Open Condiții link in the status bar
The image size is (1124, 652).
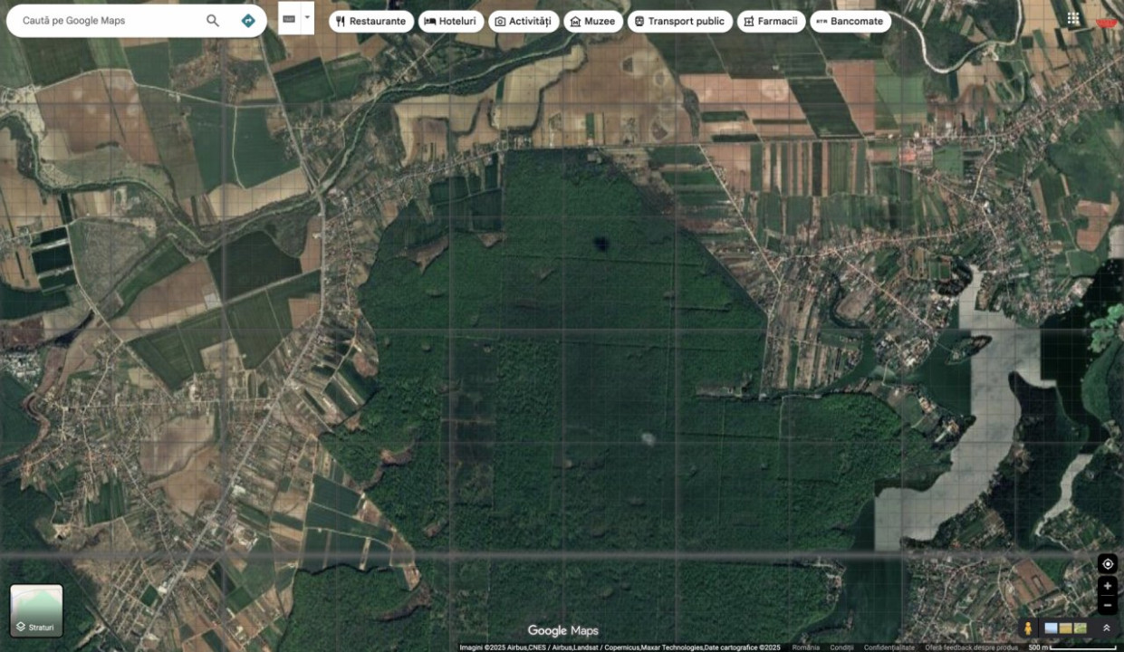pyautogui.click(x=841, y=647)
